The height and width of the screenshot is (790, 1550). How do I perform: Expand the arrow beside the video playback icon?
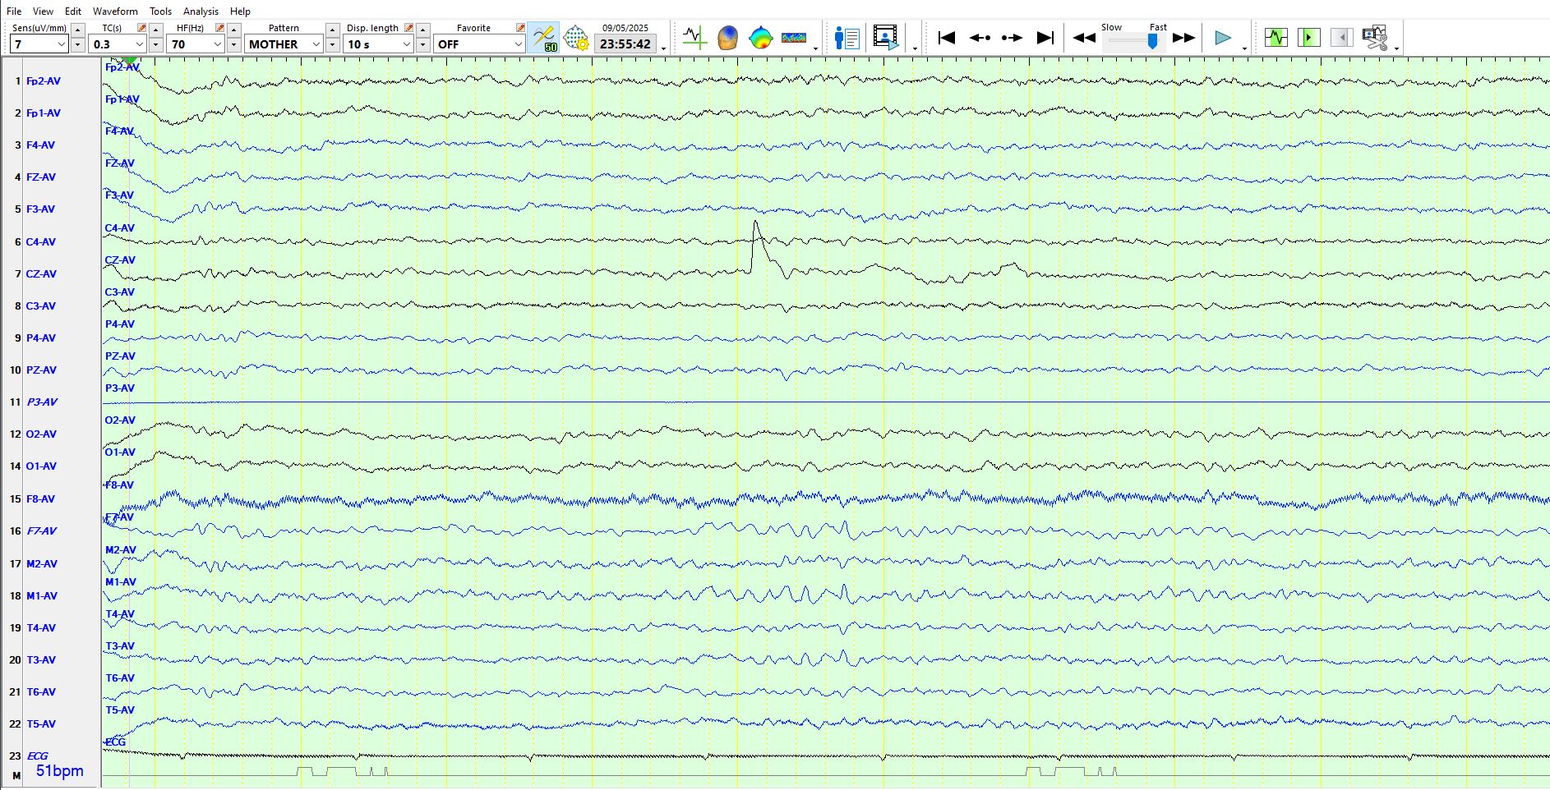915,48
